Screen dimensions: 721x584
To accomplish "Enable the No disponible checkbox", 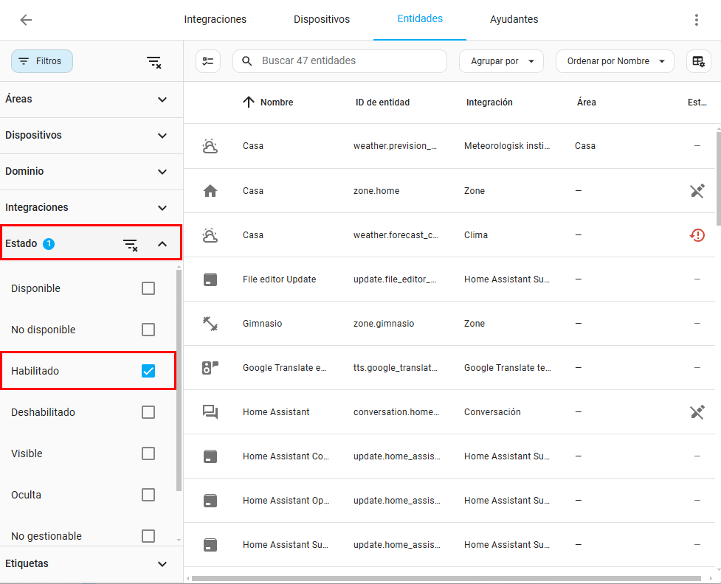I will 148,330.
